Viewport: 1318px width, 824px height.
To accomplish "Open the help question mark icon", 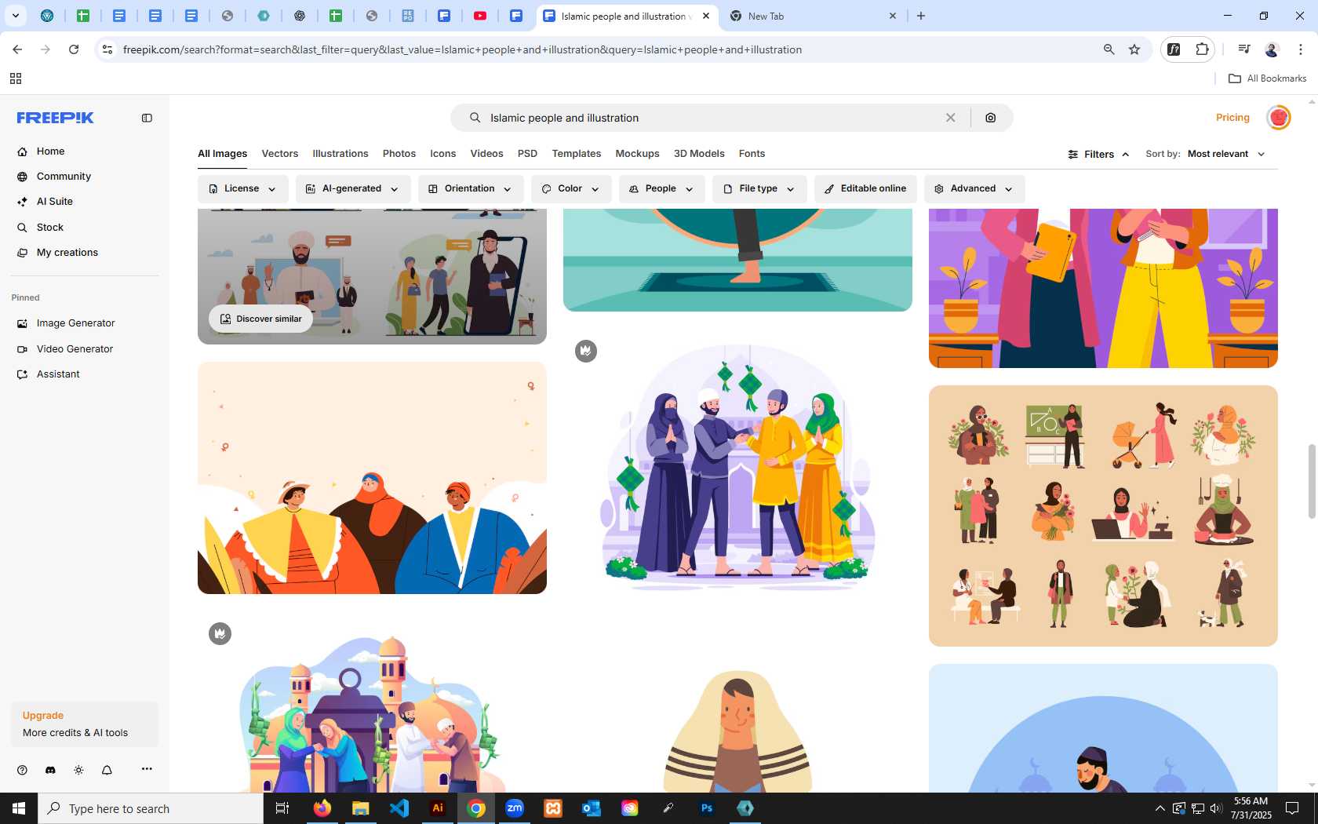I will point(22,770).
